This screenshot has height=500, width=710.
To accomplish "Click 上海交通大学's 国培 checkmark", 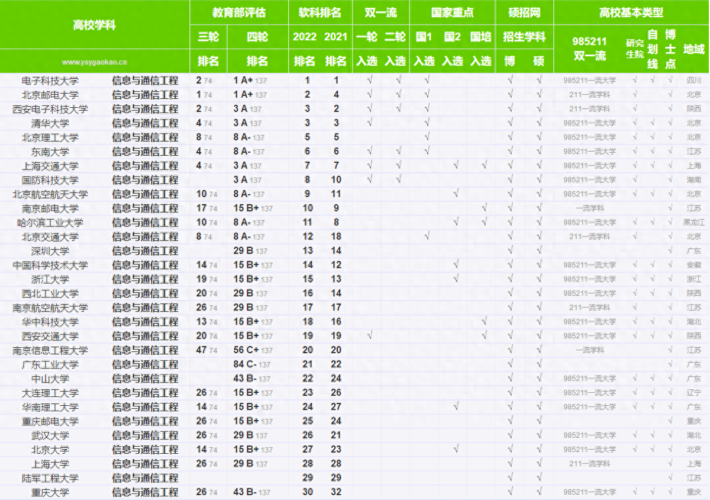I will (484, 165).
